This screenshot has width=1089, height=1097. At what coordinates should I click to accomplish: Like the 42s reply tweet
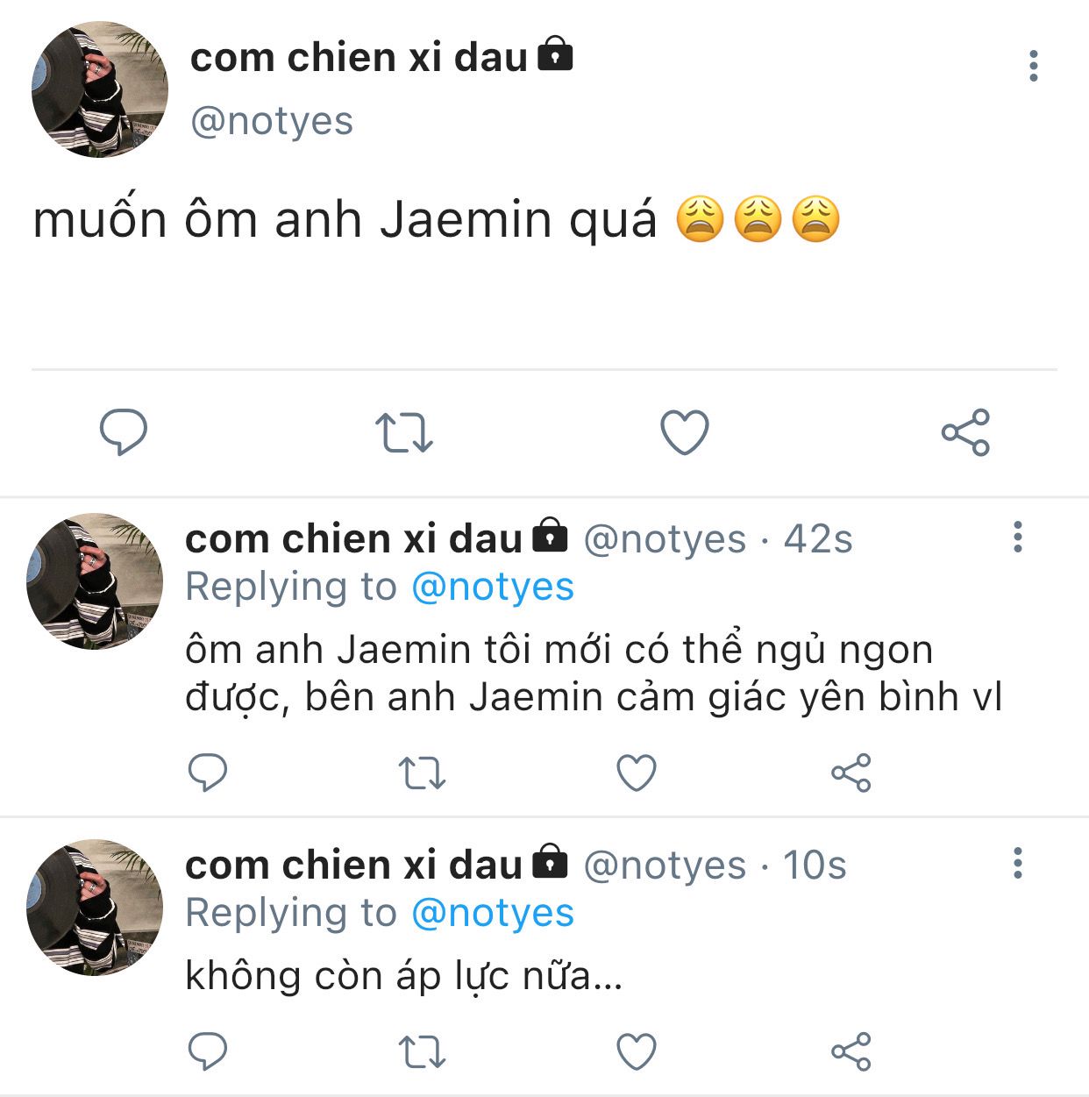pos(636,773)
